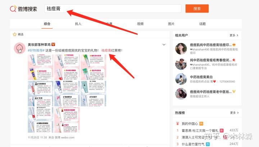Open avatar of 中药祛痘膏美白 user
The image size is (259, 147).
pyautogui.click(x=181, y=79)
